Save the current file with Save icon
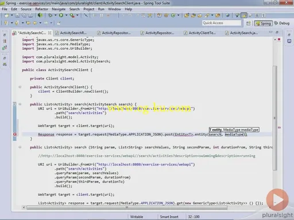294x220 pixels. 17,15
